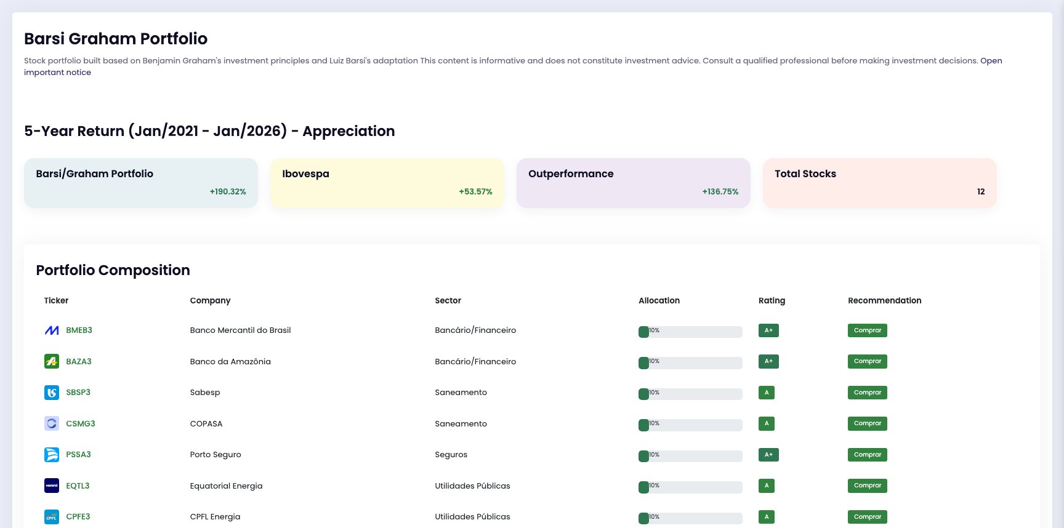
Task: Select the Total Stocks card
Action: click(880, 183)
